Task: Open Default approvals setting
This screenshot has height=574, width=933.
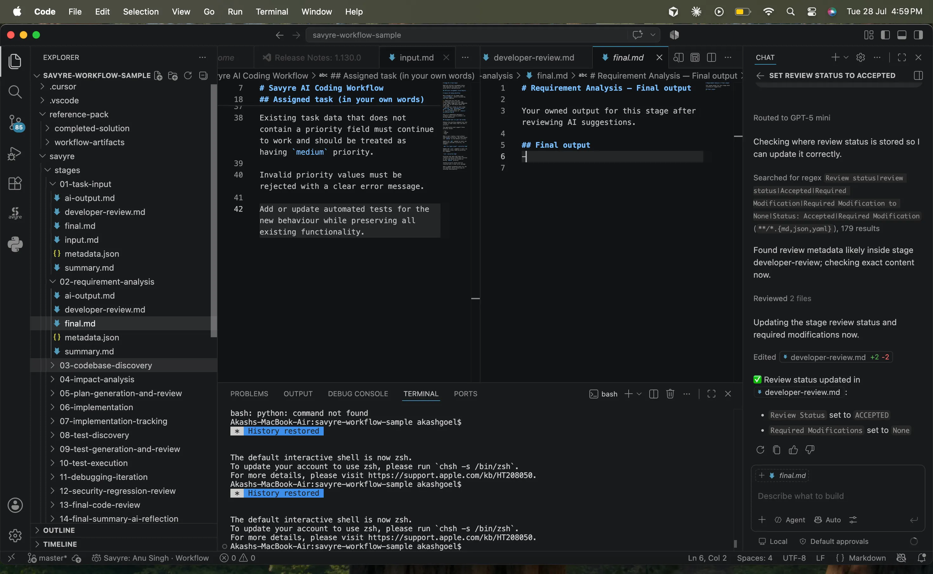Action: 834,541
